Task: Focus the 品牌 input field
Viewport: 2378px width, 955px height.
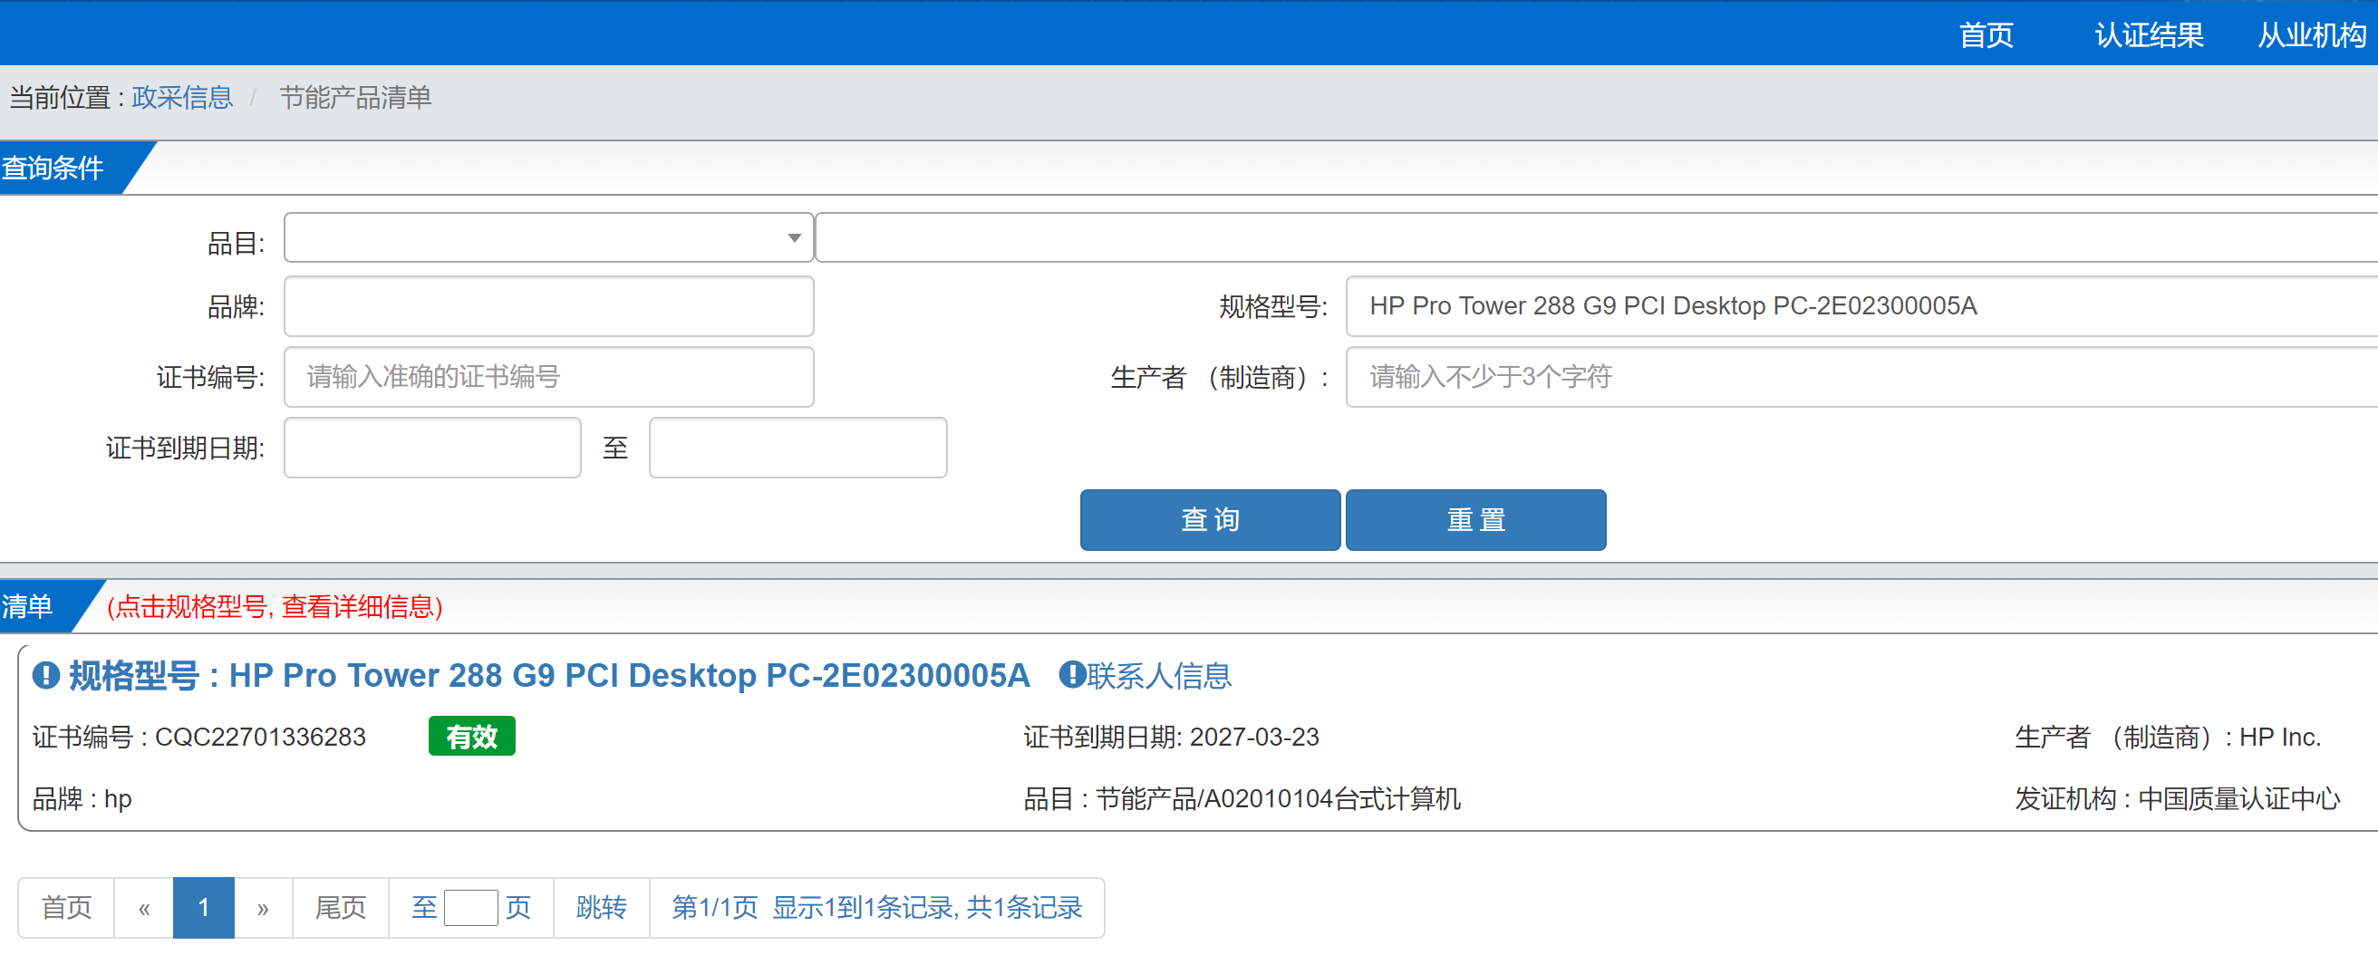Action: 548,306
